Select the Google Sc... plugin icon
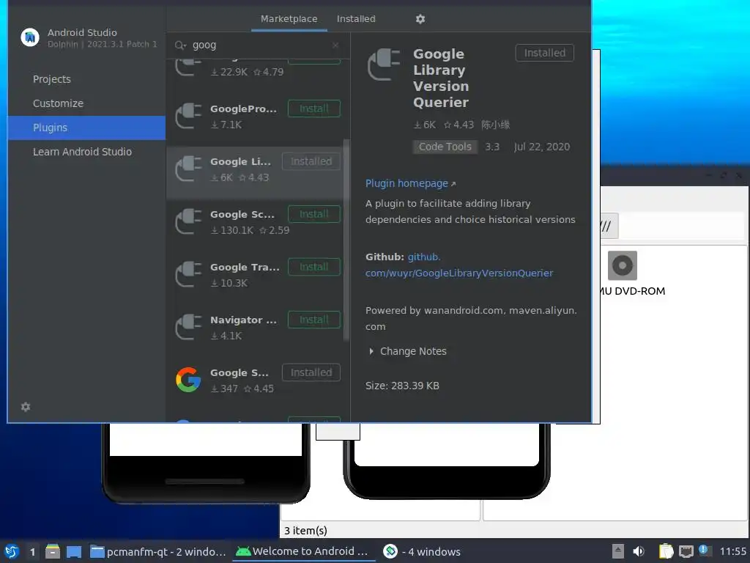Screen dimensions: 750x563 pos(188,221)
